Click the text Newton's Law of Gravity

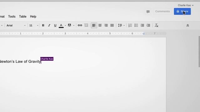tap(20, 62)
